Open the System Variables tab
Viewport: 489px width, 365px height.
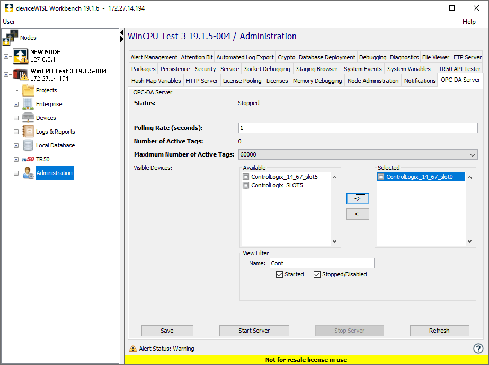coord(408,69)
